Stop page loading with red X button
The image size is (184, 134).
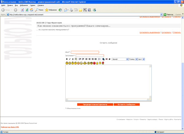(22, 10)
